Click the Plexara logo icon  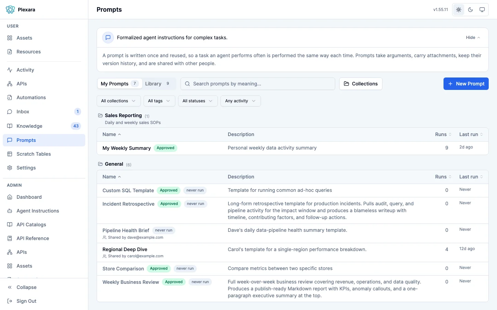[10, 10]
